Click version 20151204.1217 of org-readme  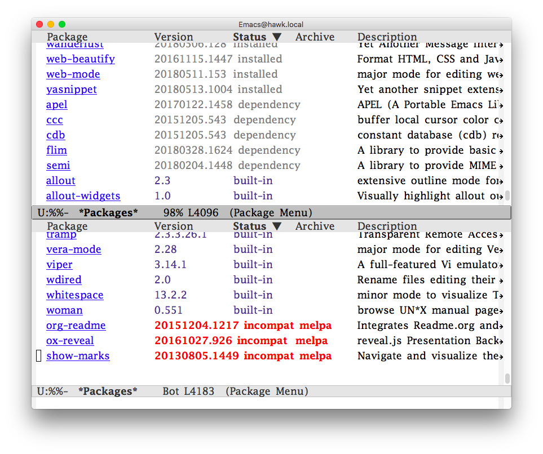coord(196,325)
